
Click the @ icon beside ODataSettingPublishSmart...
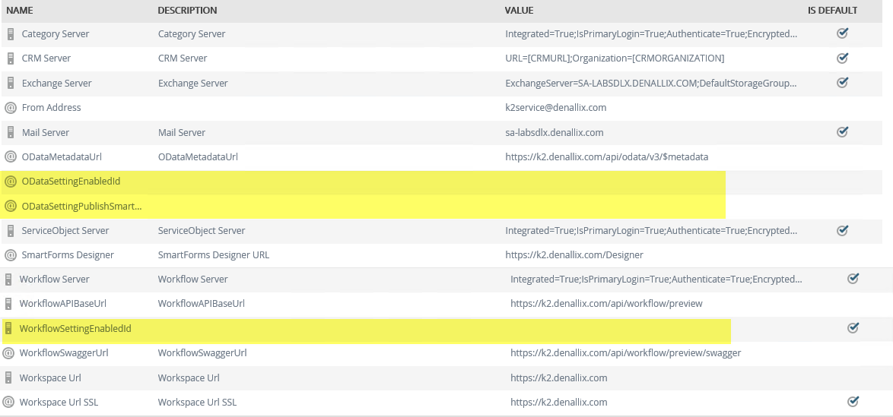click(x=10, y=207)
